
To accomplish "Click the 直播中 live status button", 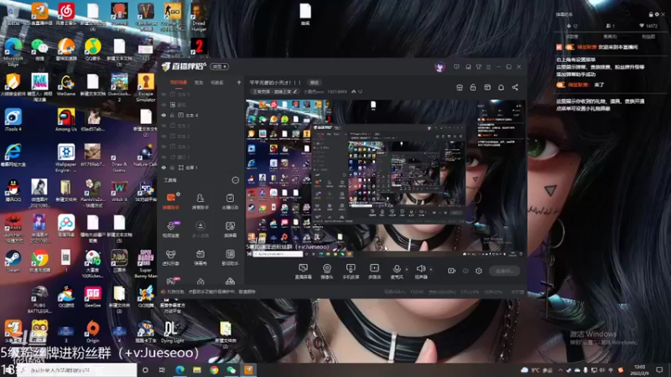I will point(505,271).
